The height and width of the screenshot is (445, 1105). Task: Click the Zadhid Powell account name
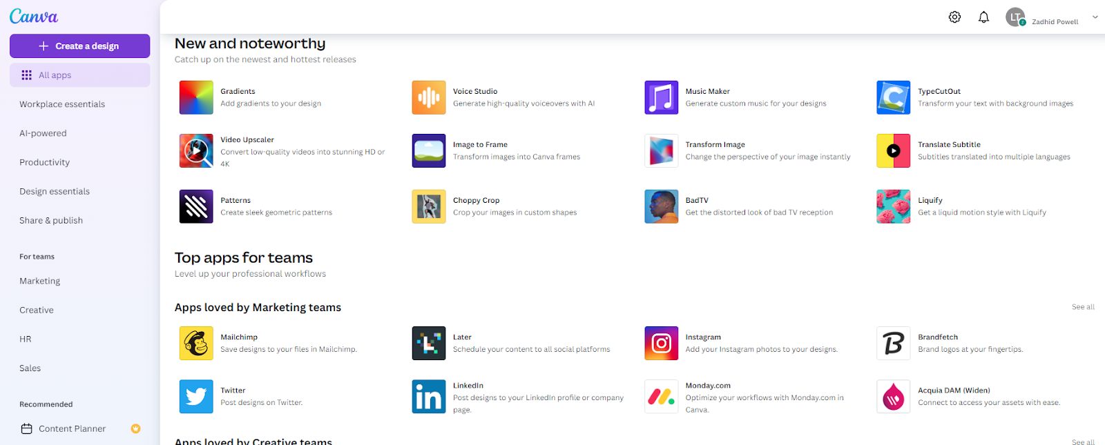[x=1055, y=22]
